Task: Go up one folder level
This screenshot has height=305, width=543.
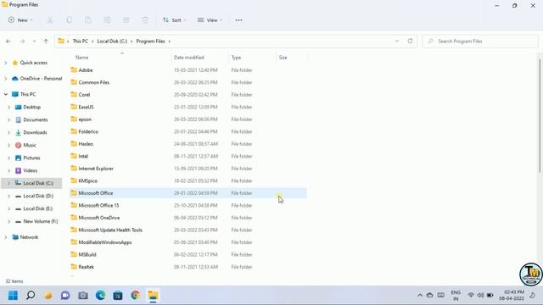Action: coord(46,42)
